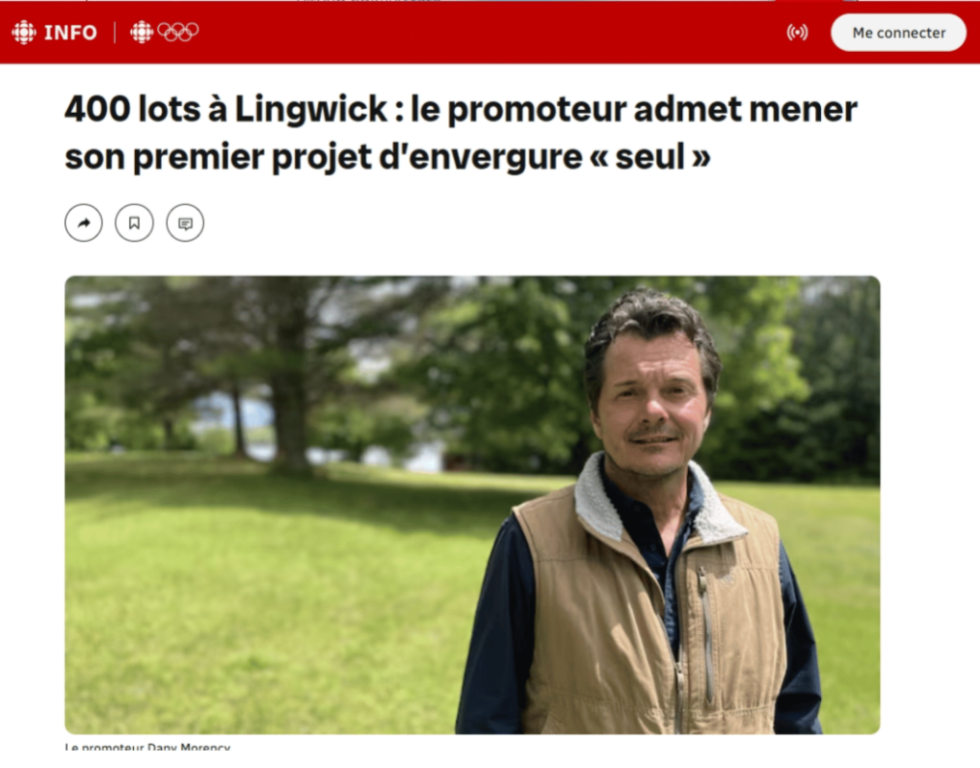The width and height of the screenshot is (980, 768).
Task: Open the promoter's photo thumbnail
Action: pyautogui.click(x=472, y=505)
